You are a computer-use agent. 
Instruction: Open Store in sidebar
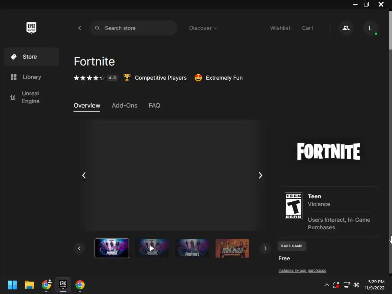pos(31,57)
